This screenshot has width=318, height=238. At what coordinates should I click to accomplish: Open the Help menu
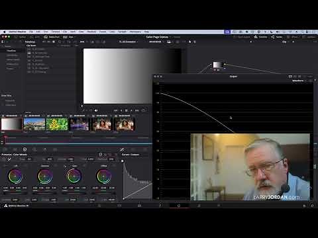click(x=146, y=32)
